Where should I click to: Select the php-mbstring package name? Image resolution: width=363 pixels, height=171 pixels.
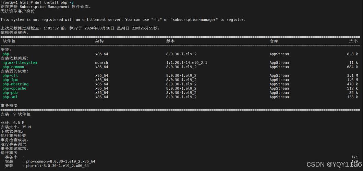click(15, 84)
